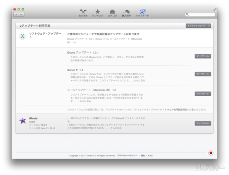Open the ランキング star tab

98,13
